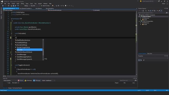The image size is (169, 95).
Task: Open the File menu
Action: click(x=2, y=3)
